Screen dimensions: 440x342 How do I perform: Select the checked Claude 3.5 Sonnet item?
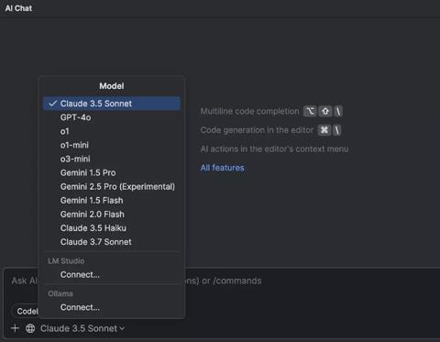112,104
